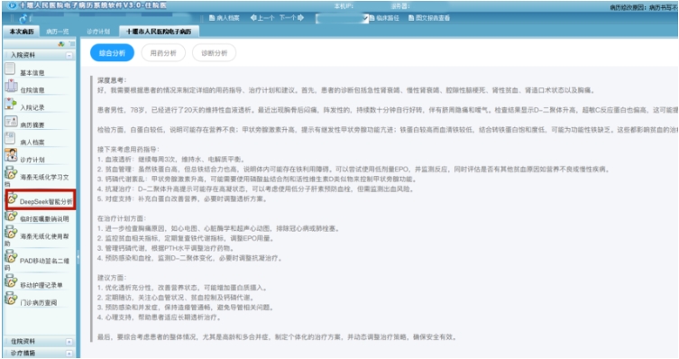679x359 pixels.
Task: Collapse the 入院资料 section
Action: (x=69, y=55)
